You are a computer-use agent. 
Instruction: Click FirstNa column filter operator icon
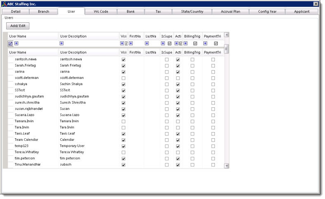tap(131, 43)
